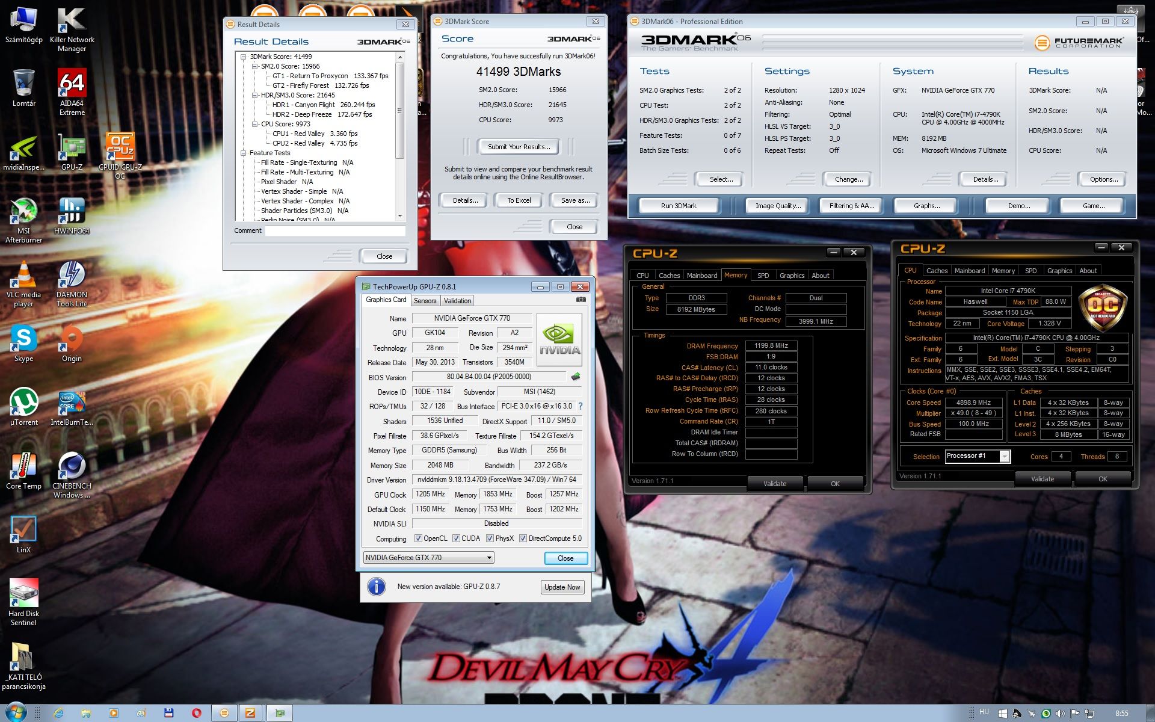
Task: Click the GPU-Z screenshot camera icon
Action: click(x=581, y=300)
